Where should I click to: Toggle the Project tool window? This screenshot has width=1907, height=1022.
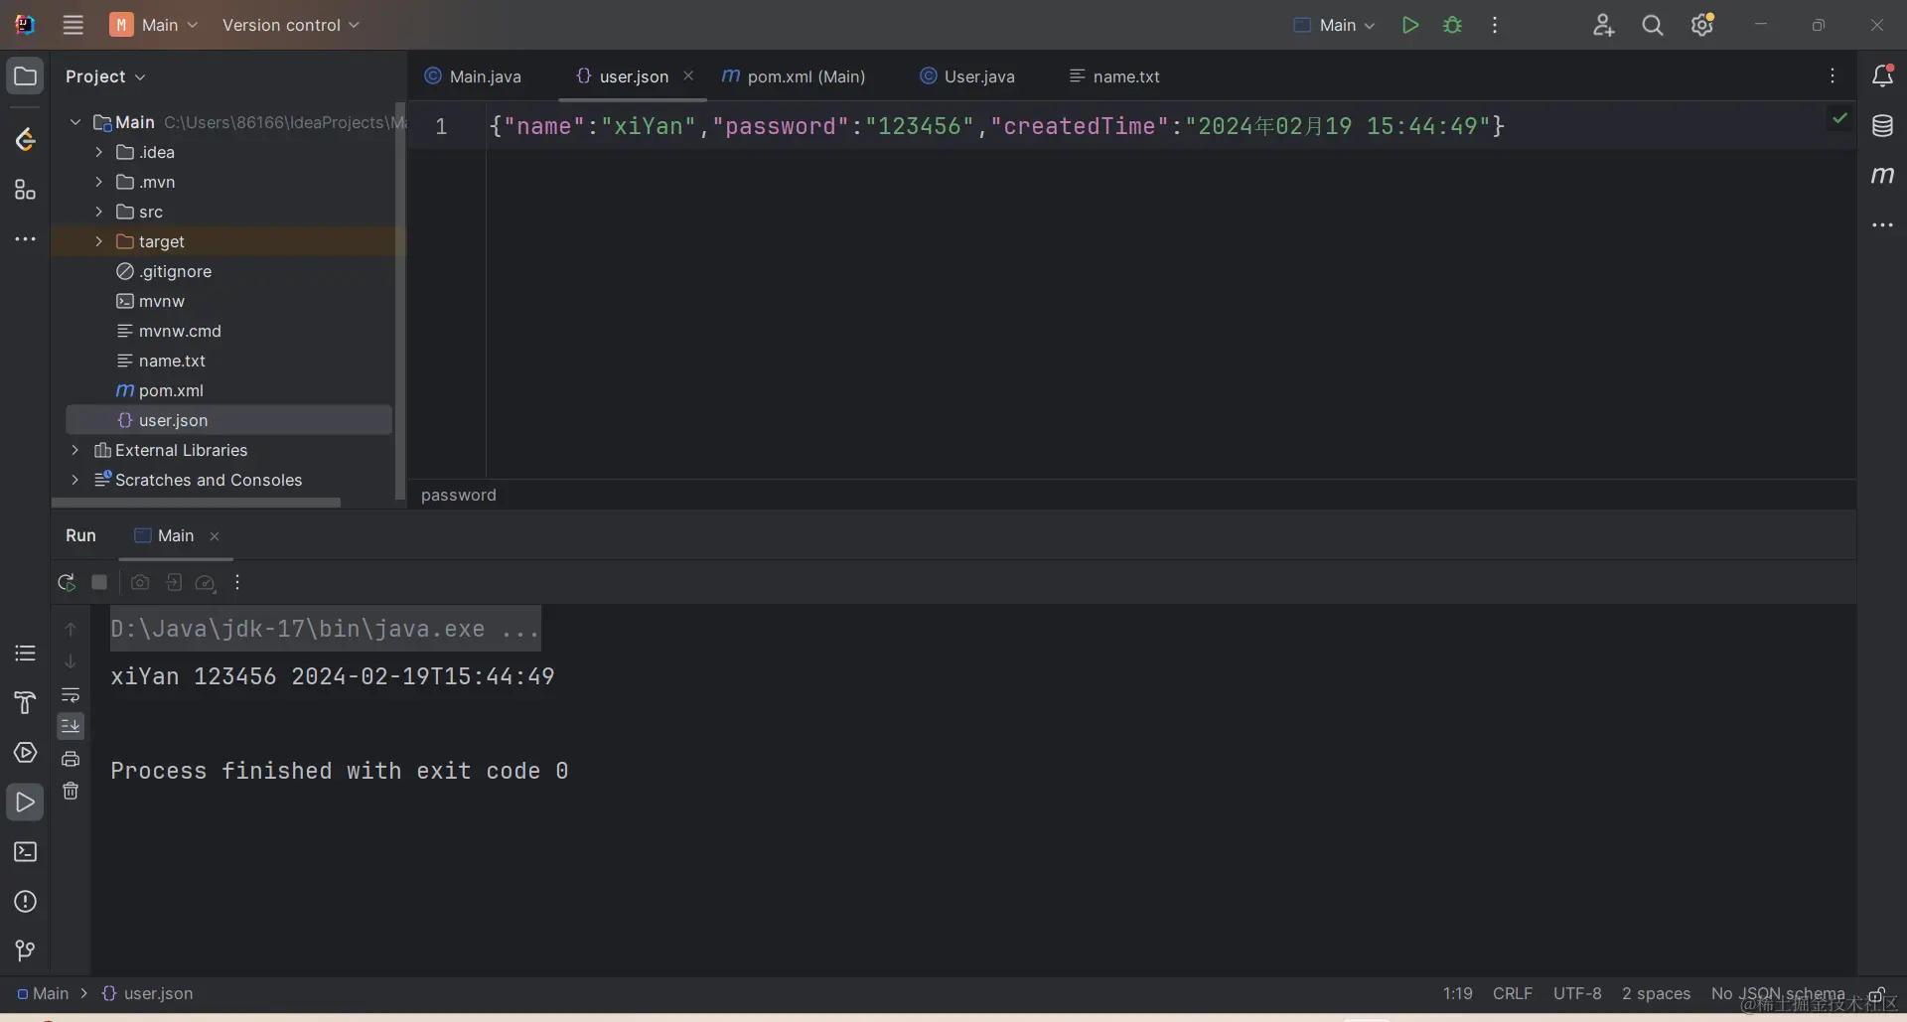click(x=26, y=76)
